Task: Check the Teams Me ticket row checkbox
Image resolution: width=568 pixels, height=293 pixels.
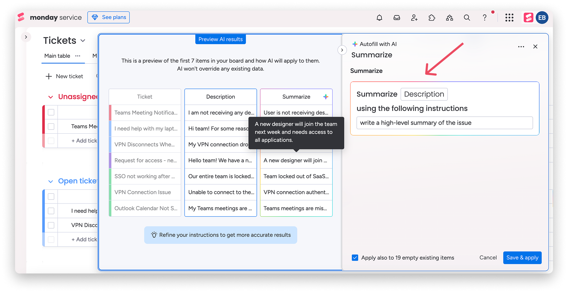Action: (51, 126)
